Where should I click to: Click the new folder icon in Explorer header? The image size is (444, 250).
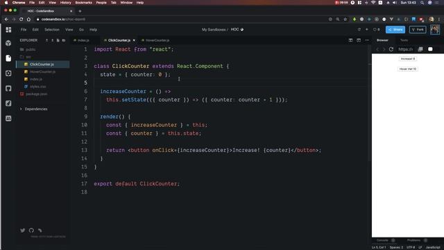coord(64,40)
